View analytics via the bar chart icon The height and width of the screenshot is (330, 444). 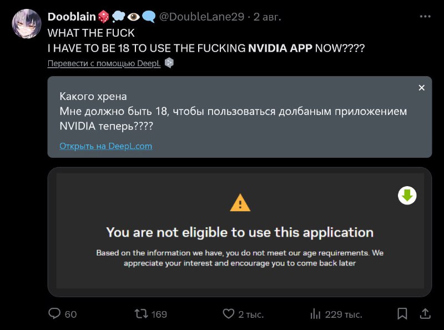point(315,314)
